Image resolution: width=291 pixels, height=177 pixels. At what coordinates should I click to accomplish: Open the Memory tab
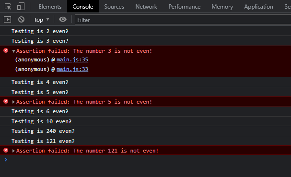coord(222,7)
